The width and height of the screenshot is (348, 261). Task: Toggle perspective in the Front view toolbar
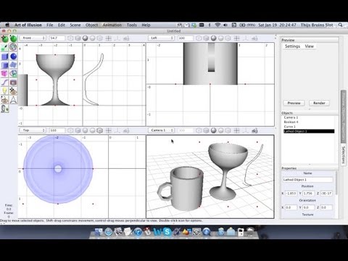[70, 38]
